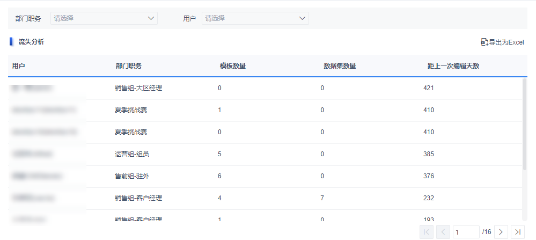Click the Excel export icon

click(x=484, y=42)
